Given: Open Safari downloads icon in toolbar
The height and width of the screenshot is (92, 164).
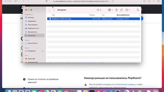Looking at the screenshot, I should coord(145,1).
